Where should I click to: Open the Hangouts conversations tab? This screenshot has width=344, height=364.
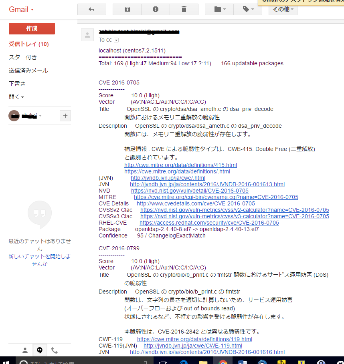(x=40, y=350)
